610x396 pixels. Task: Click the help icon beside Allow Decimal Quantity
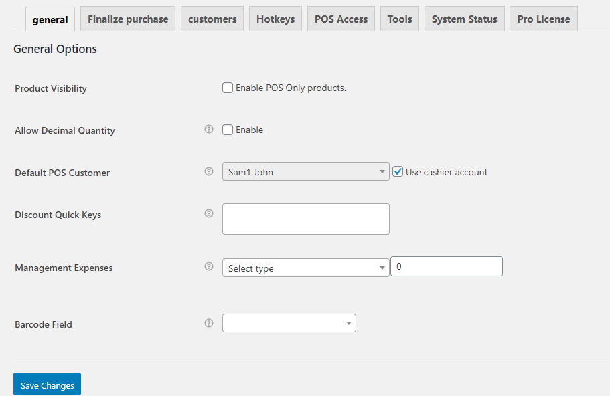click(208, 129)
